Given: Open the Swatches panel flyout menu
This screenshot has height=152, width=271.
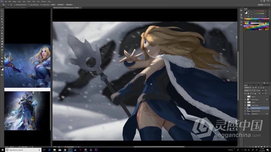Looking at the screenshot, I should (x=270, y=21).
